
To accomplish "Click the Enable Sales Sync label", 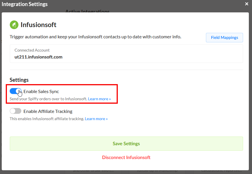I will [41, 91].
